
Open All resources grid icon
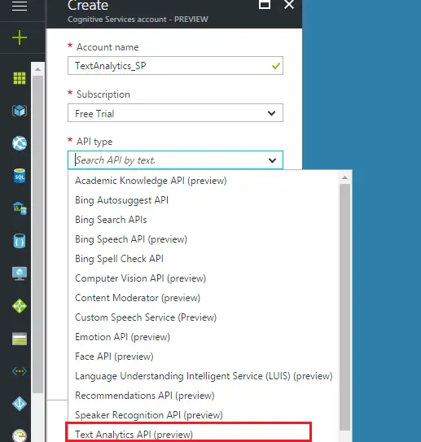(20, 78)
